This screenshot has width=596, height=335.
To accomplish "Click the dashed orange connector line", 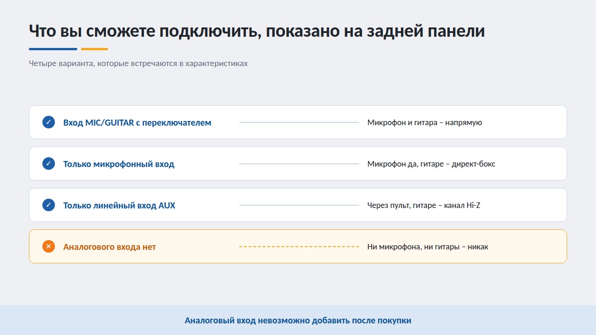I will pyautogui.click(x=299, y=247).
